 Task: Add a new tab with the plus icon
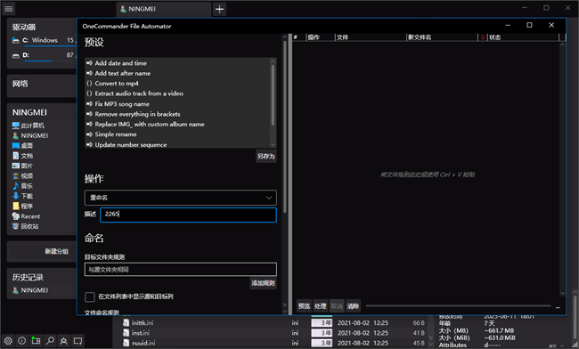click(x=219, y=9)
